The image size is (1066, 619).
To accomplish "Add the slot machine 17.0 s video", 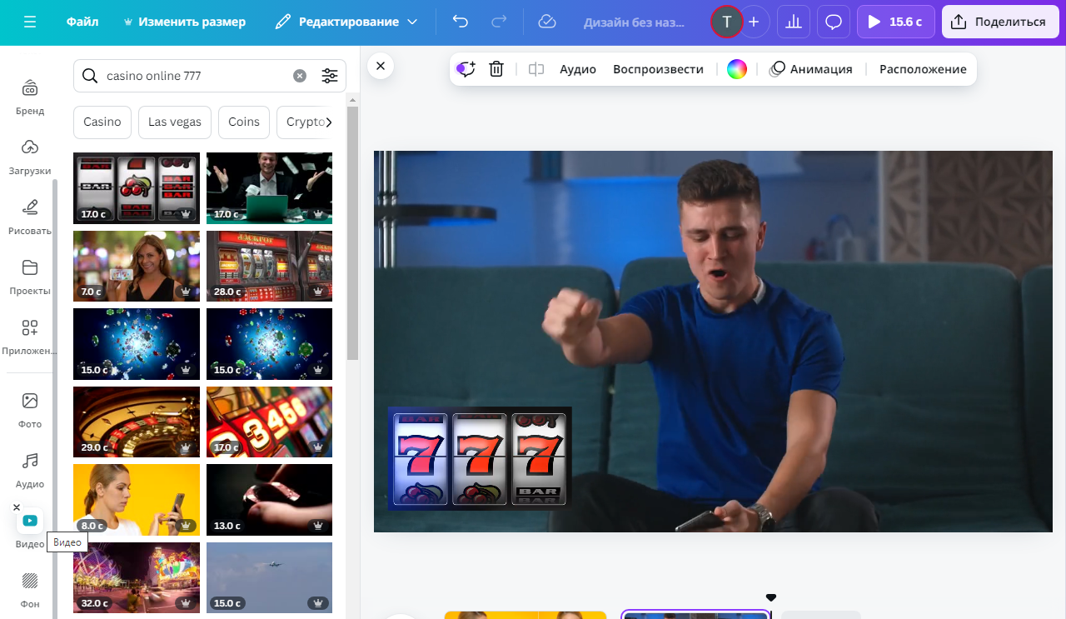I will [137, 188].
